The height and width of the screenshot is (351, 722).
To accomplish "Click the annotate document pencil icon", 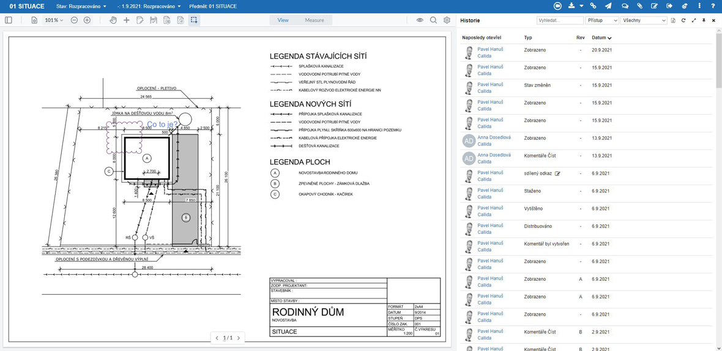I will [140, 20].
